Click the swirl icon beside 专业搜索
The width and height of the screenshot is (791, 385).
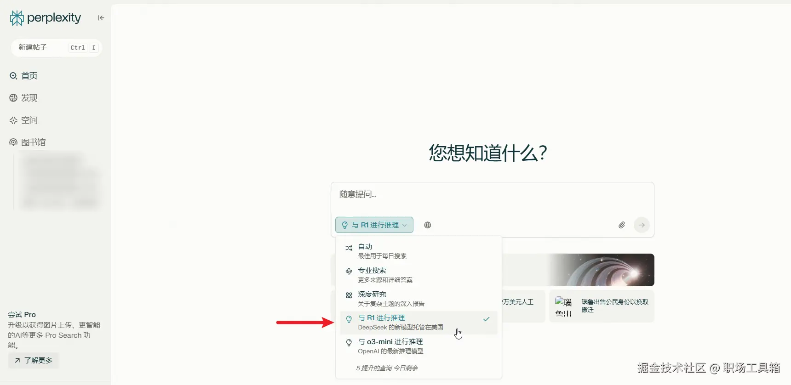coord(349,271)
